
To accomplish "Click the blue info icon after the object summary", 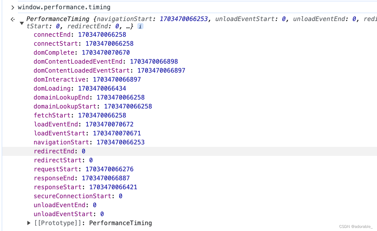I will click(x=140, y=27).
